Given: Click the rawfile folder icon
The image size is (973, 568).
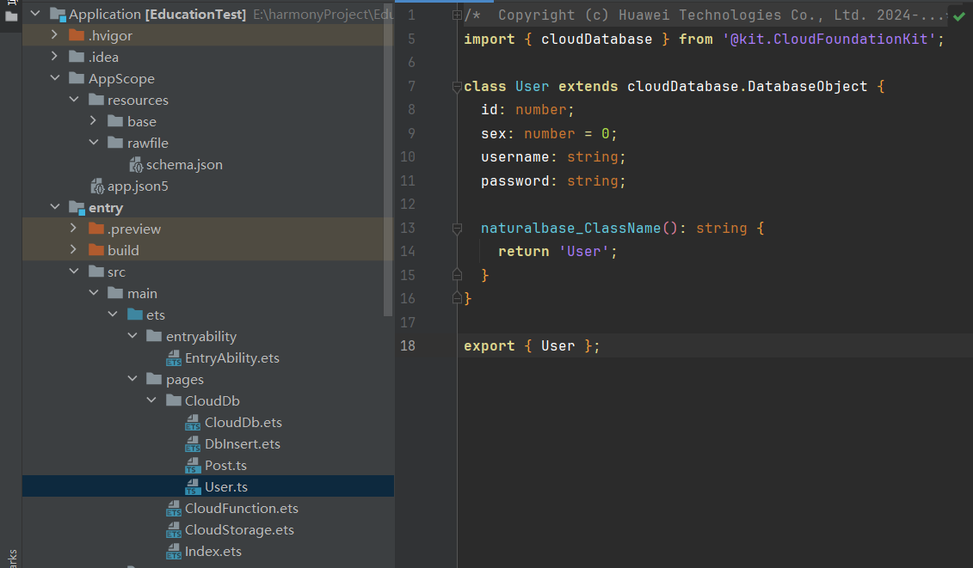Looking at the screenshot, I should tap(115, 143).
